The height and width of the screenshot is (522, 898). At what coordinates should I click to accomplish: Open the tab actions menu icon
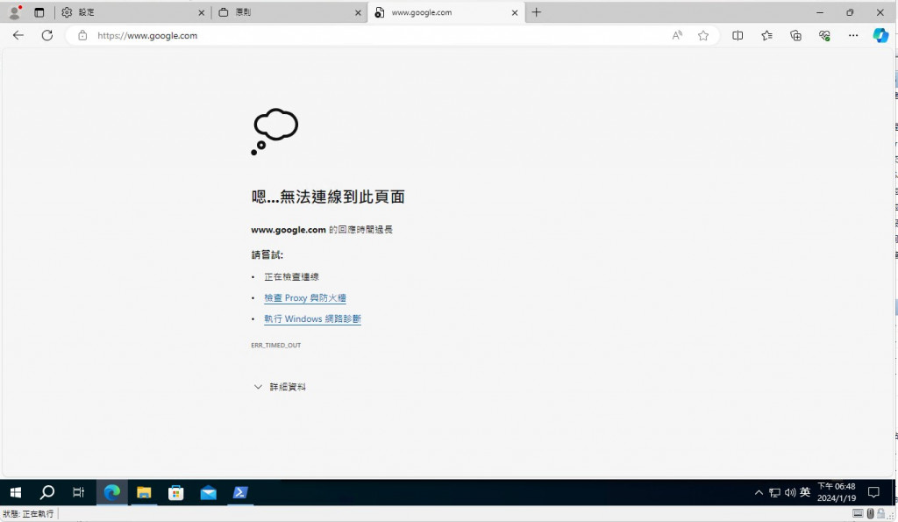point(39,12)
